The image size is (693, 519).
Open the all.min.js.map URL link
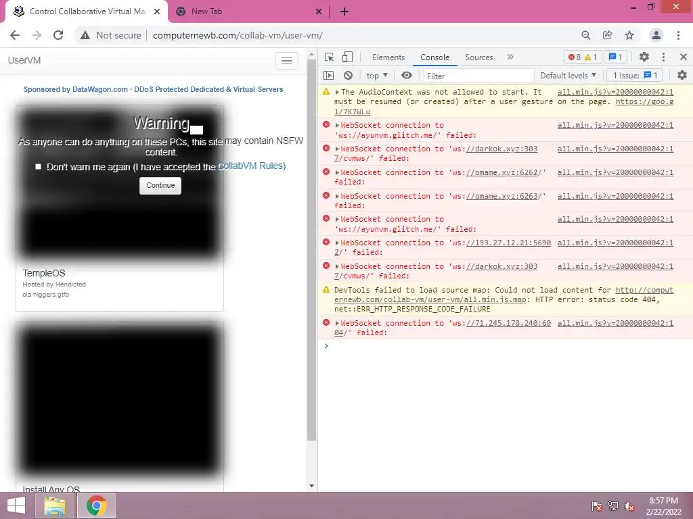point(504,295)
